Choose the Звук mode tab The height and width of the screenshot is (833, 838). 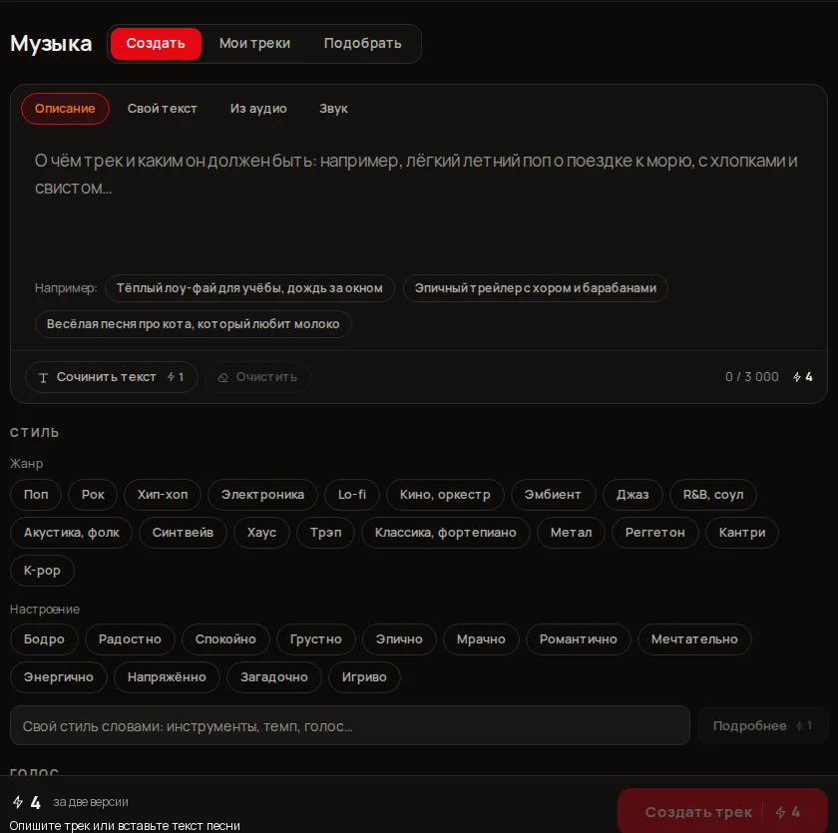[x=333, y=109]
